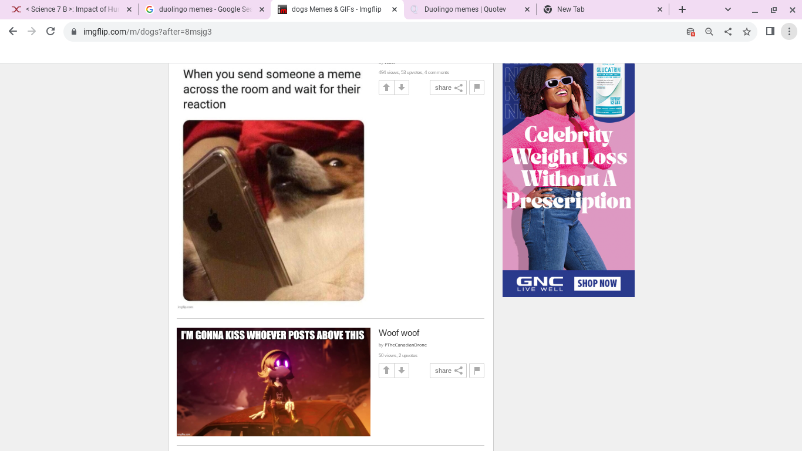Open the dog holding iPhone meme image
Viewport: 802px width, 451px height.
click(x=274, y=186)
